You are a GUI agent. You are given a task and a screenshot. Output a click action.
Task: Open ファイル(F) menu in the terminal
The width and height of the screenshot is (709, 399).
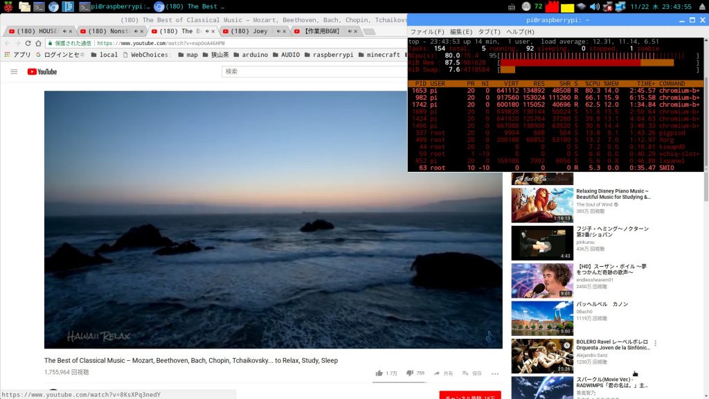(x=427, y=32)
